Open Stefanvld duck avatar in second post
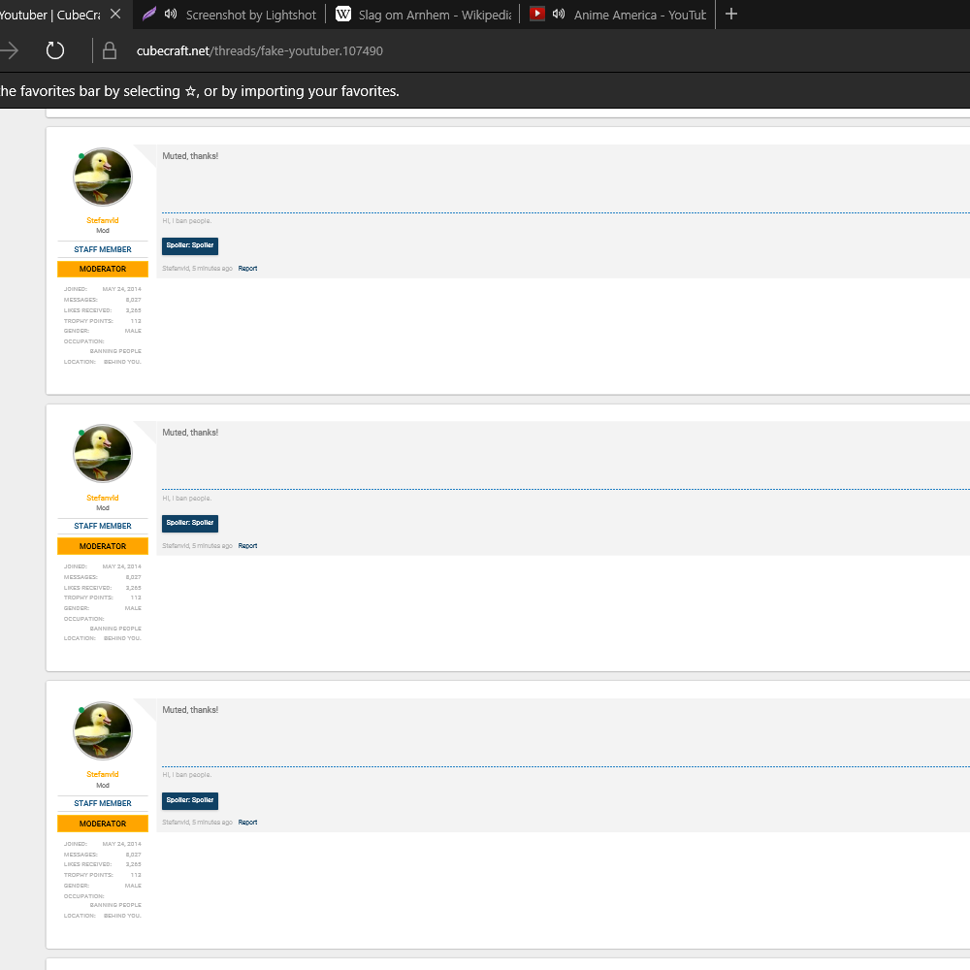The width and height of the screenshot is (970, 970). pos(103,453)
